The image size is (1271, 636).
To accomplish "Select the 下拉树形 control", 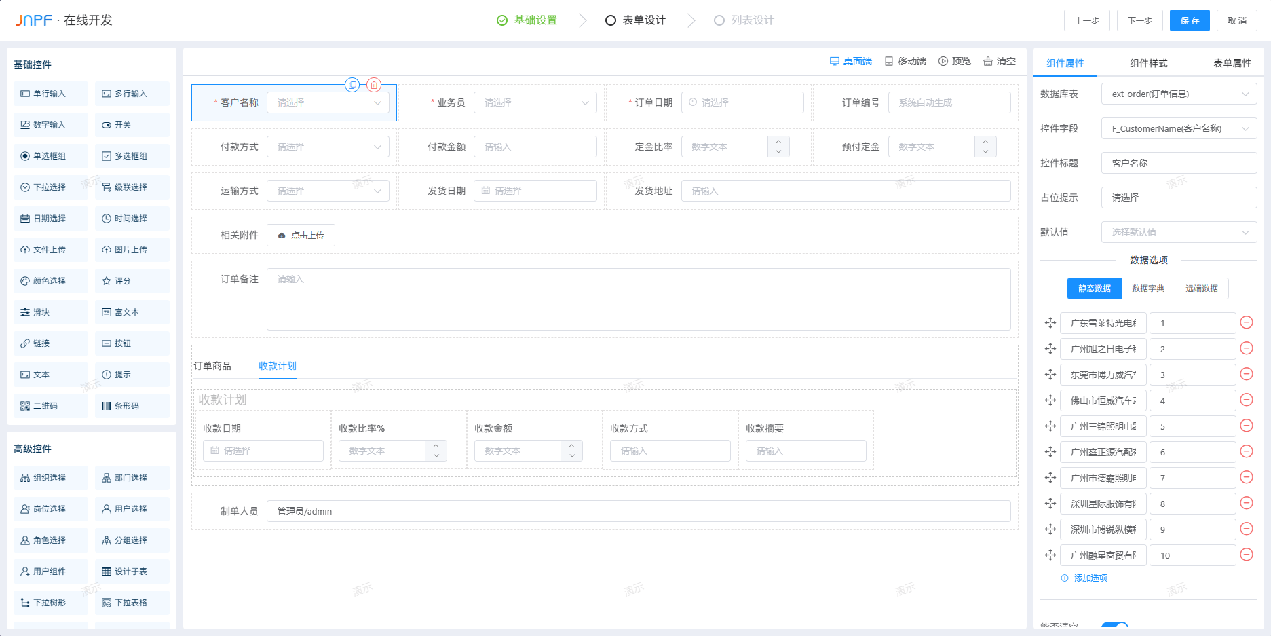I will pyautogui.click(x=51, y=603).
